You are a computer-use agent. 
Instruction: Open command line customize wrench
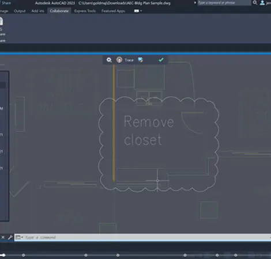pyautogui.click(x=10, y=238)
